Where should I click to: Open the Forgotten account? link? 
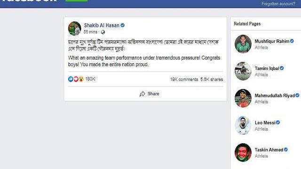pos(278,4)
